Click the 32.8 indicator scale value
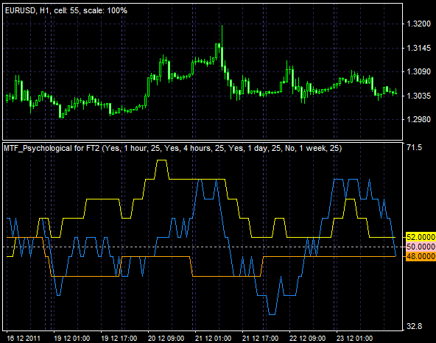 click(x=414, y=326)
